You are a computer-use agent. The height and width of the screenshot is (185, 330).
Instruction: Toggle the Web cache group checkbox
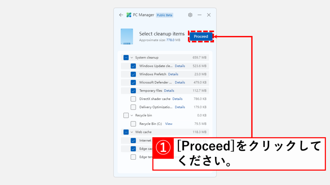(126, 132)
